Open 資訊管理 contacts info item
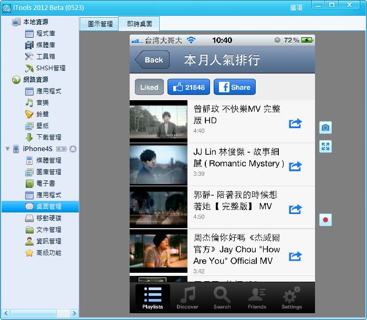The image size is (367, 320). (x=43, y=241)
